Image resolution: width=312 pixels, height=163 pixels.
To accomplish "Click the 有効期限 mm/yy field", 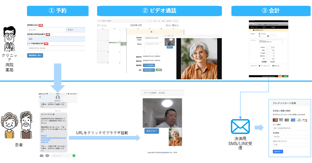I will (x=290, y=136).
